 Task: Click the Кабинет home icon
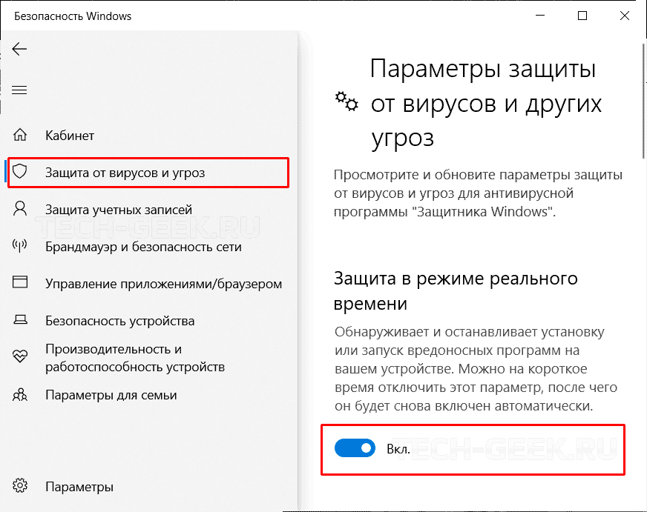(x=21, y=136)
